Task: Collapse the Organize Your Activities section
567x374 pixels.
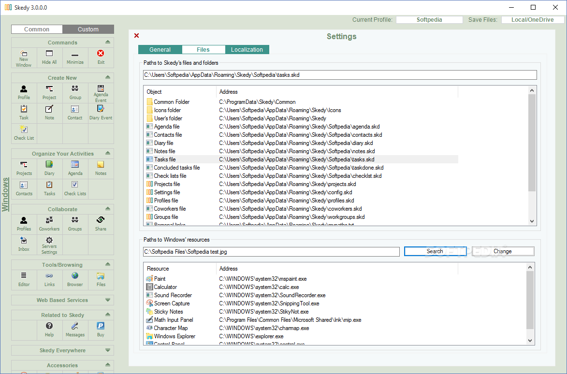Action: pos(108,153)
